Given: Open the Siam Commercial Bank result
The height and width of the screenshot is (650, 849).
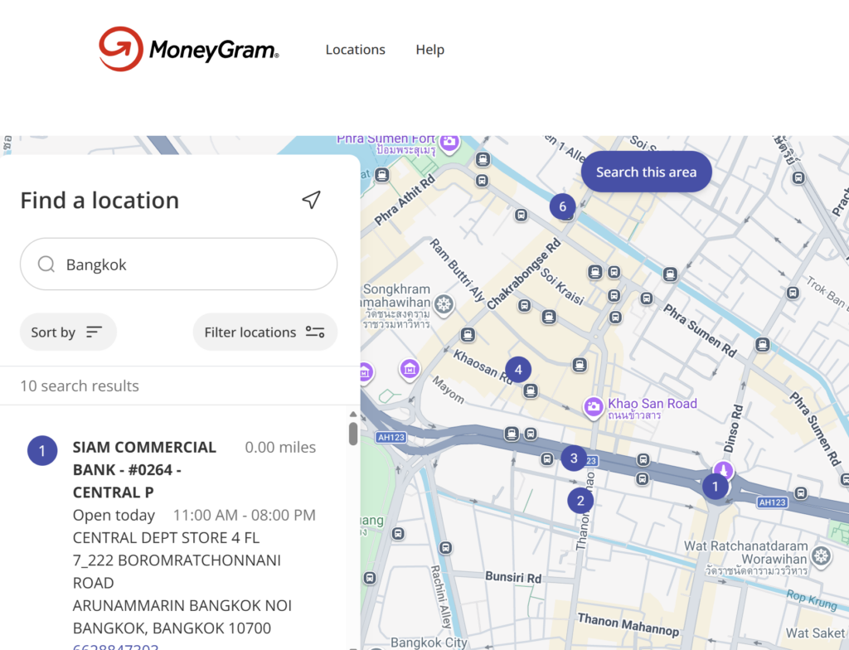Looking at the screenshot, I should [144, 469].
